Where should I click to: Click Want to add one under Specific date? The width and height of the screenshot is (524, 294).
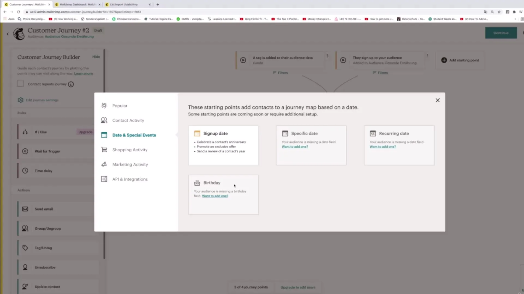[295, 147]
